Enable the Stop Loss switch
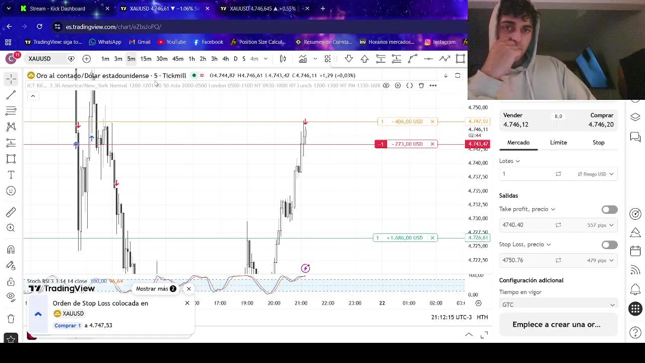The height and width of the screenshot is (363, 645). (609, 245)
